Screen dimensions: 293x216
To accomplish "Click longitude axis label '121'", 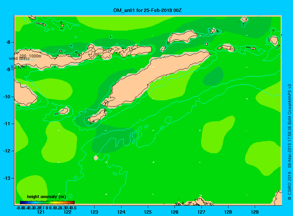I will (x=41, y=212).
